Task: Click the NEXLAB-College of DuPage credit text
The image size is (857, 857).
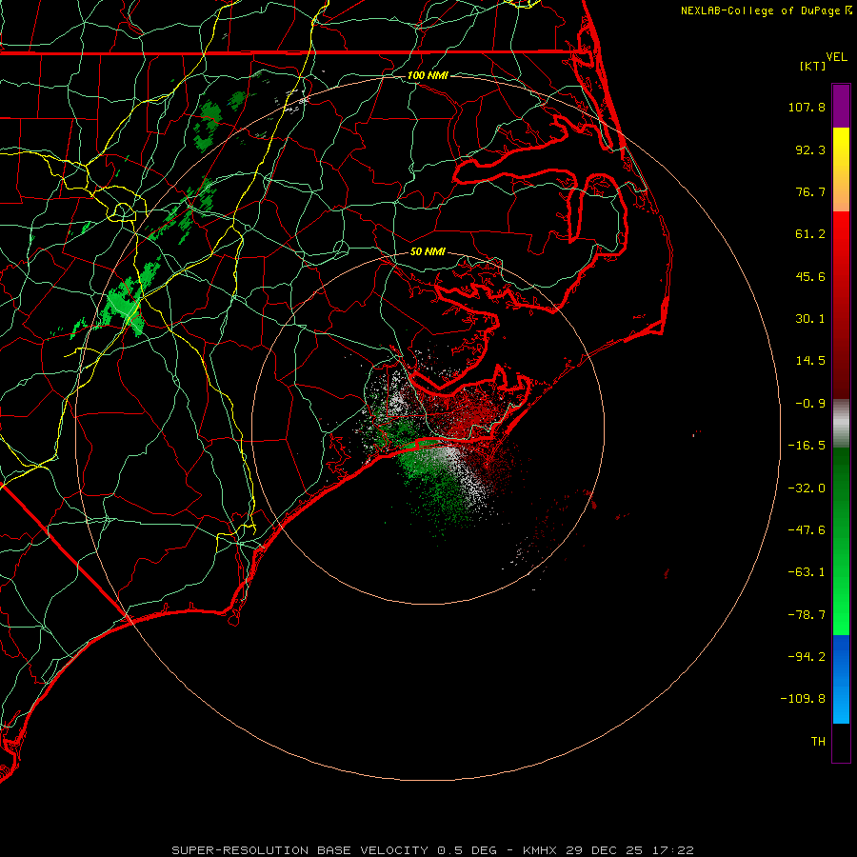Action: point(760,10)
